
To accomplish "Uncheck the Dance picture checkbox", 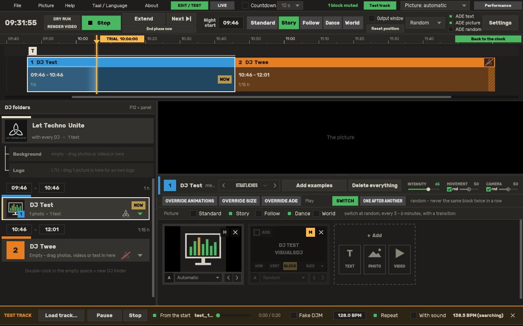I will pyautogui.click(x=289, y=214).
